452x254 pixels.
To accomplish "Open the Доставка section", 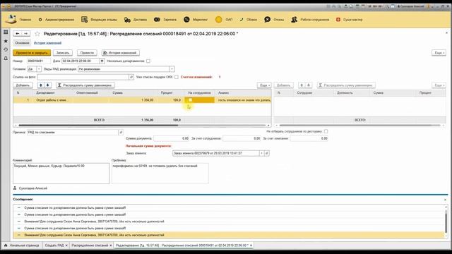I will click(x=136, y=20).
